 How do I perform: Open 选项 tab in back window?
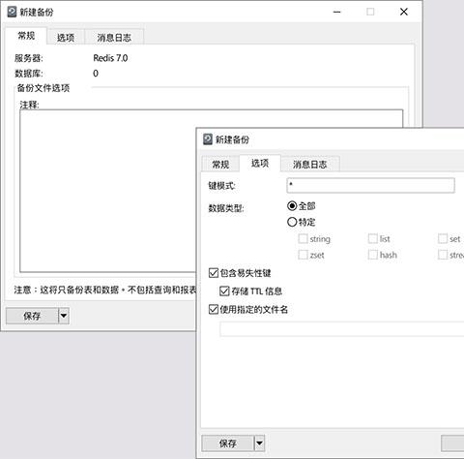[66, 38]
